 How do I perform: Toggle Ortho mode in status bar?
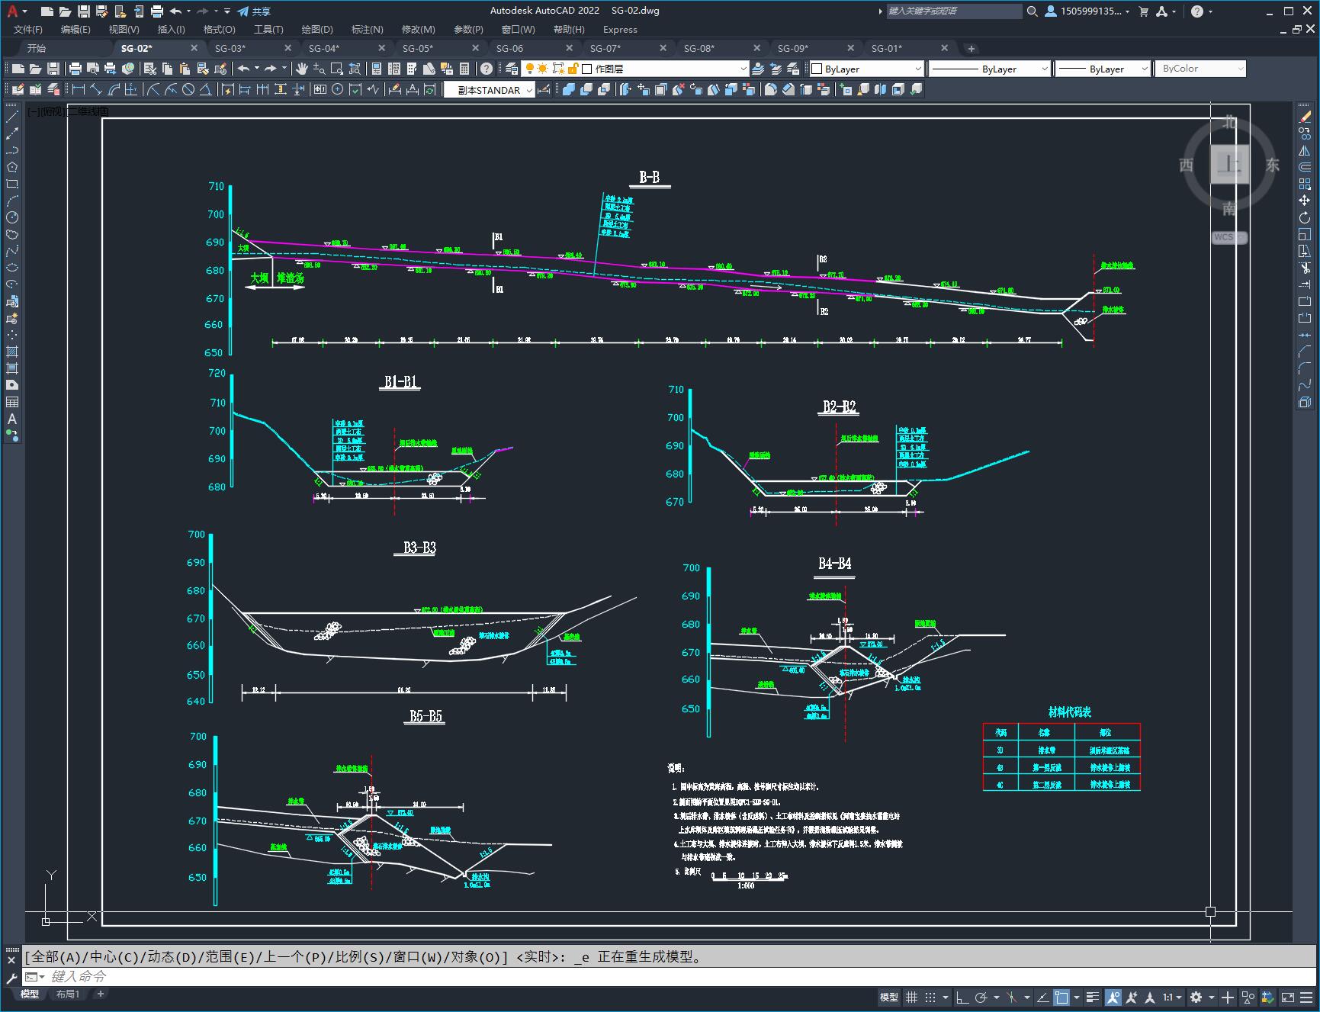point(962,997)
